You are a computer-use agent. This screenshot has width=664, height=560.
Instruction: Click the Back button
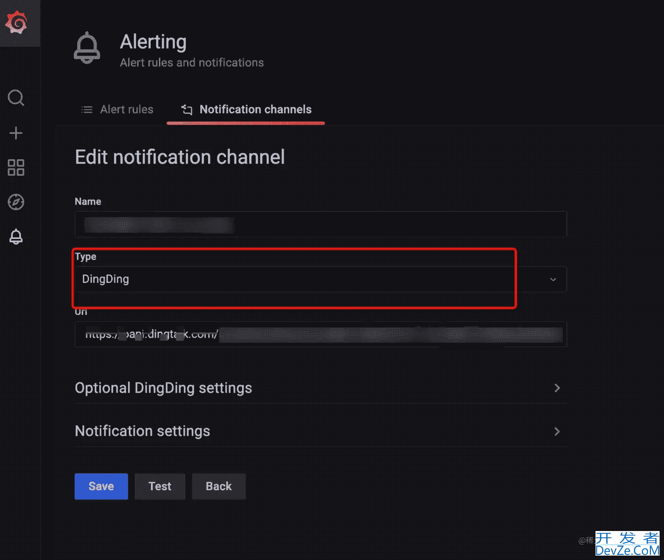point(219,486)
